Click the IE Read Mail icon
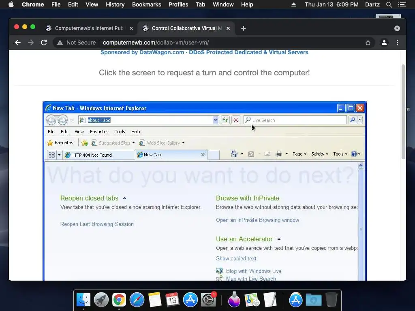Image resolution: width=415 pixels, height=311 pixels. click(267, 154)
